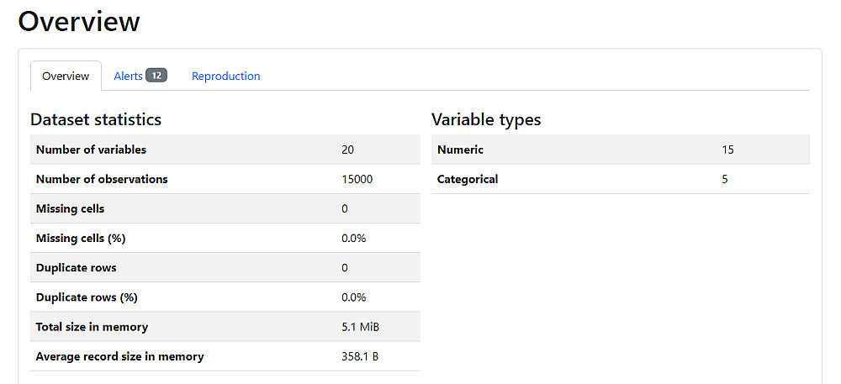Image resolution: width=841 pixels, height=384 pixels.
Task: Select the Overview tab
Action: point(66,76)
